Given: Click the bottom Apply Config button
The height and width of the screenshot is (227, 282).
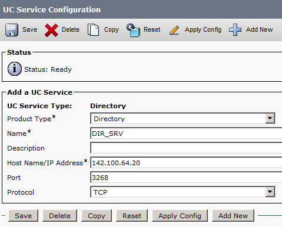Looking at the screenshot, I should 180,216.
